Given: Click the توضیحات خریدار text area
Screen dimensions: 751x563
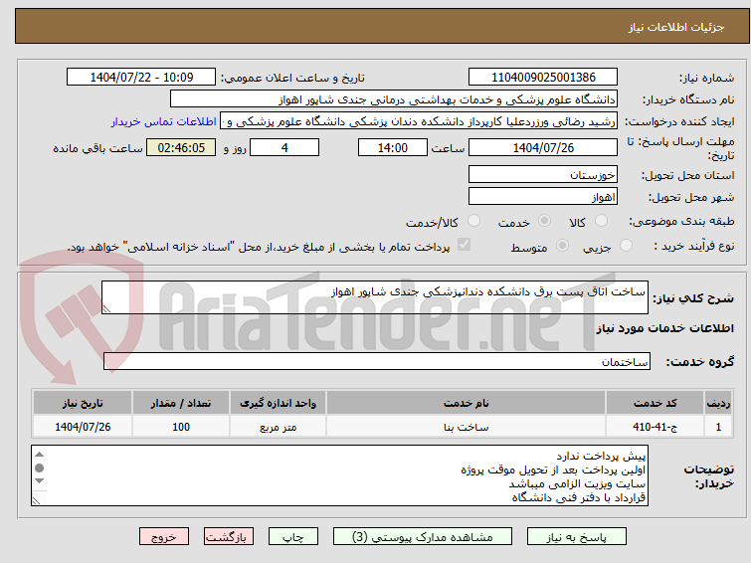Looking at the screenshot, I should 339,475.
